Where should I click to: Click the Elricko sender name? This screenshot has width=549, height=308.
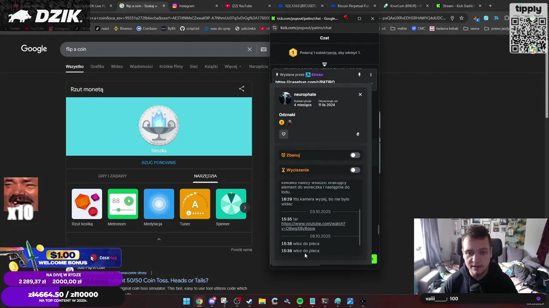pos(317,75)
